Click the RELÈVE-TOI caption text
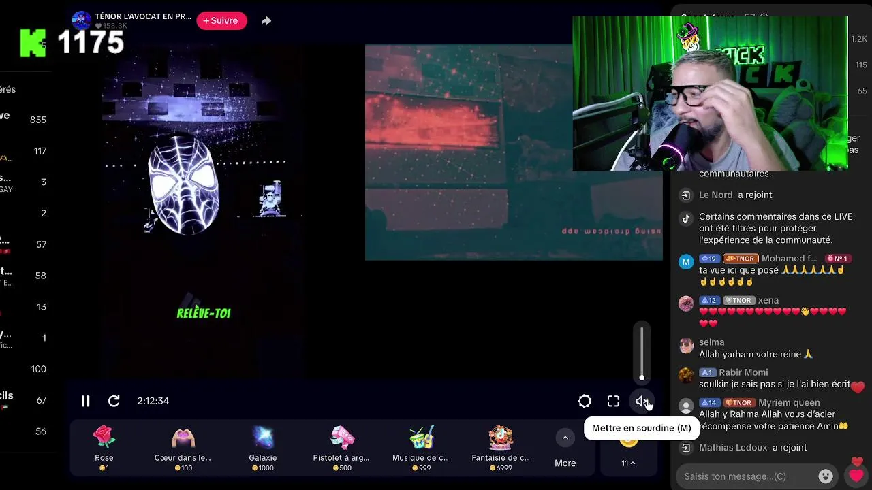 (x=204, y=313)
